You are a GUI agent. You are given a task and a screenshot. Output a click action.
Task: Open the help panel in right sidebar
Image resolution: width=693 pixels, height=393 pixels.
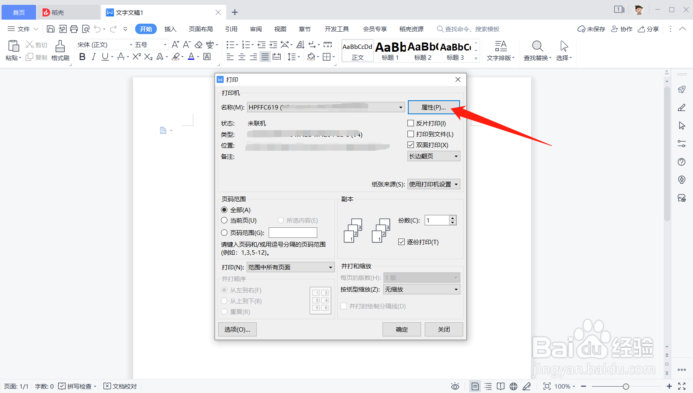(x=682, y=162)
